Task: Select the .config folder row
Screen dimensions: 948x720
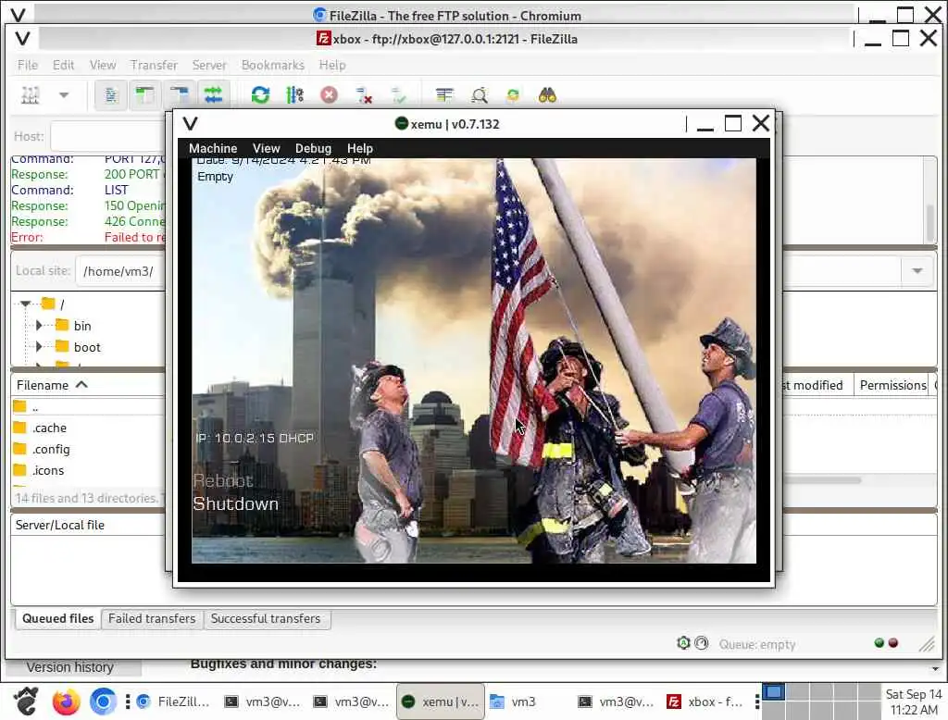Action: point(88,449)
